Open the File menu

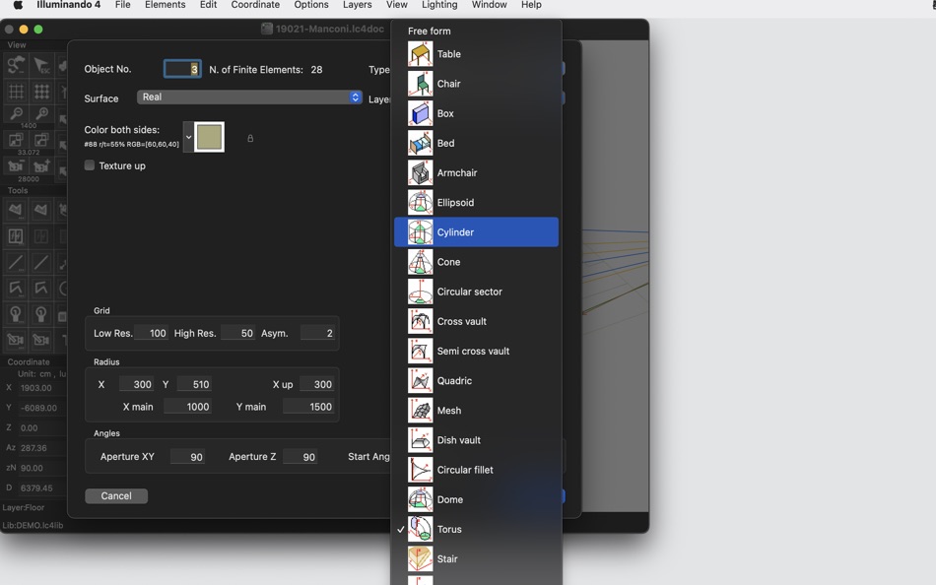(122, 5)
